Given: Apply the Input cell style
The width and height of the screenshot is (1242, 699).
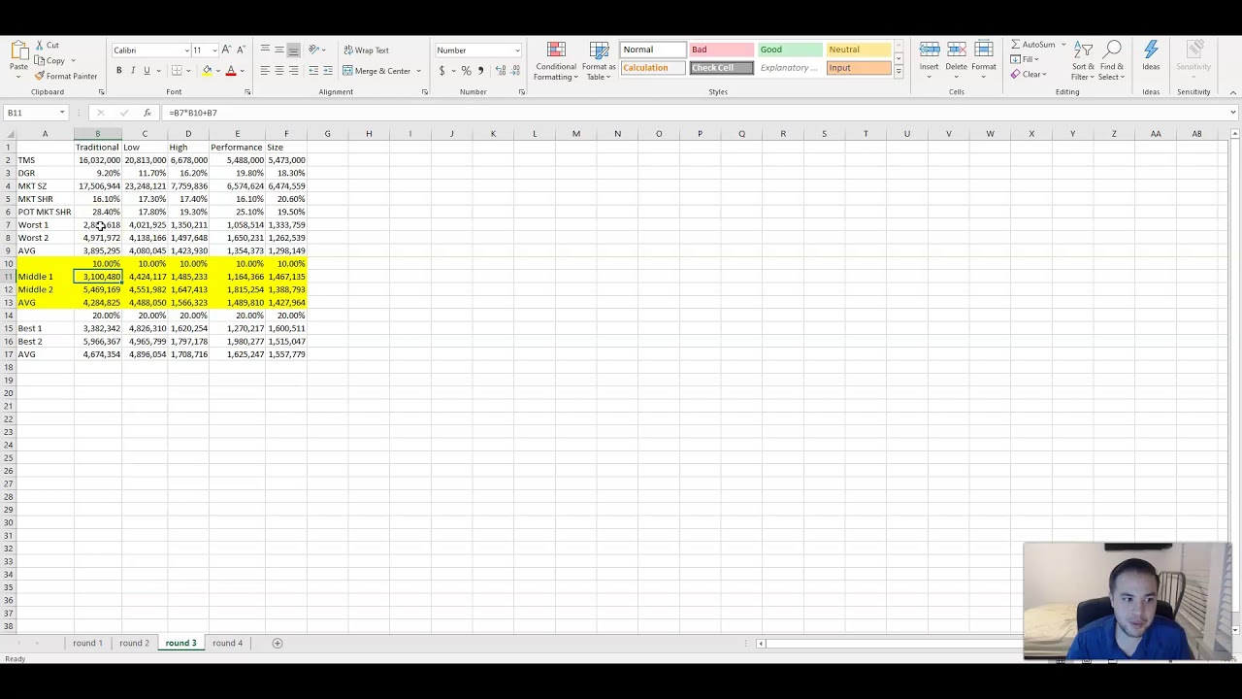Looking at the screenshot, I should (859, 68).
